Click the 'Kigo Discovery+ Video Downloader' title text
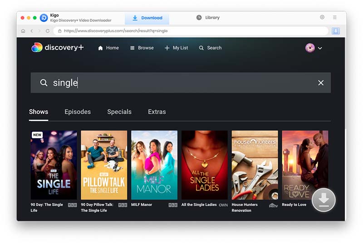This screenshot has width=363, height=243. [81, 20]
